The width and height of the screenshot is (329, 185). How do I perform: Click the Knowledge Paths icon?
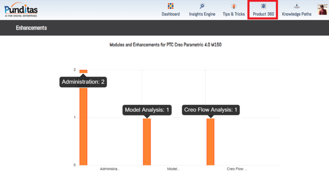297,6
